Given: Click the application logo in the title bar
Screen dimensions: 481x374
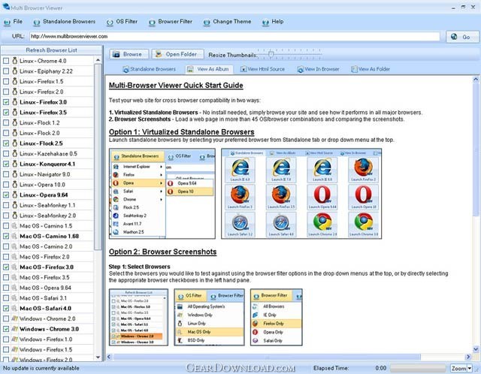Looking at the screenshot, I should 6,7.
